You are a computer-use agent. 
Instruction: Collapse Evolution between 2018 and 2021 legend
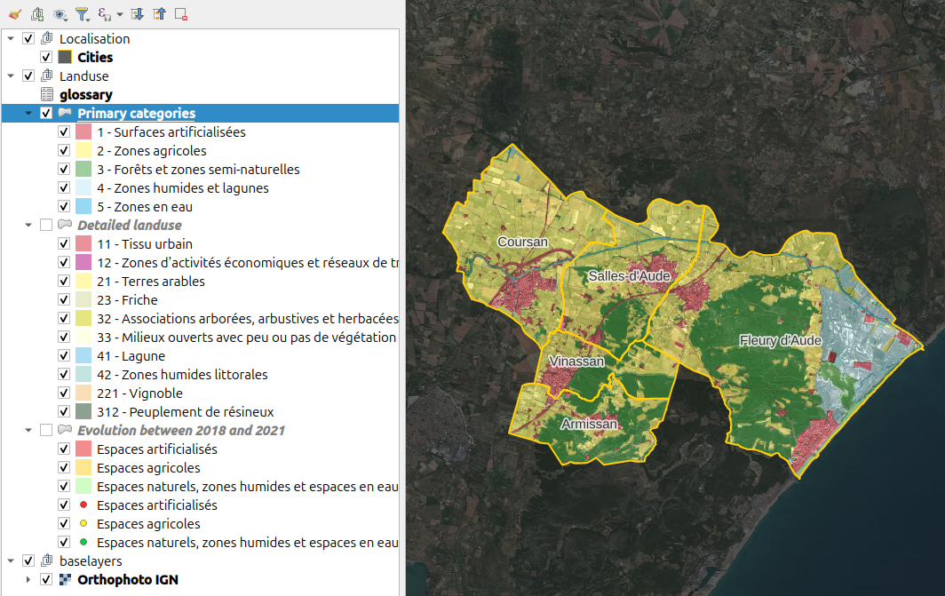pyautogui.click(x=28, y=430)
